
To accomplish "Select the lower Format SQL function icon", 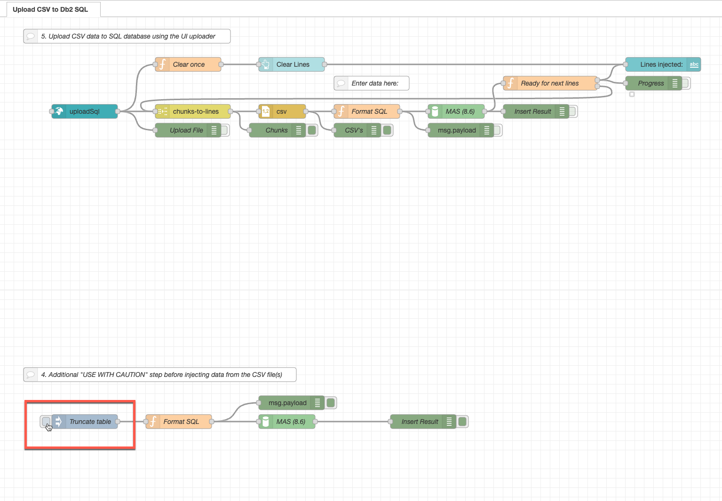I will (x=153, y=422).
